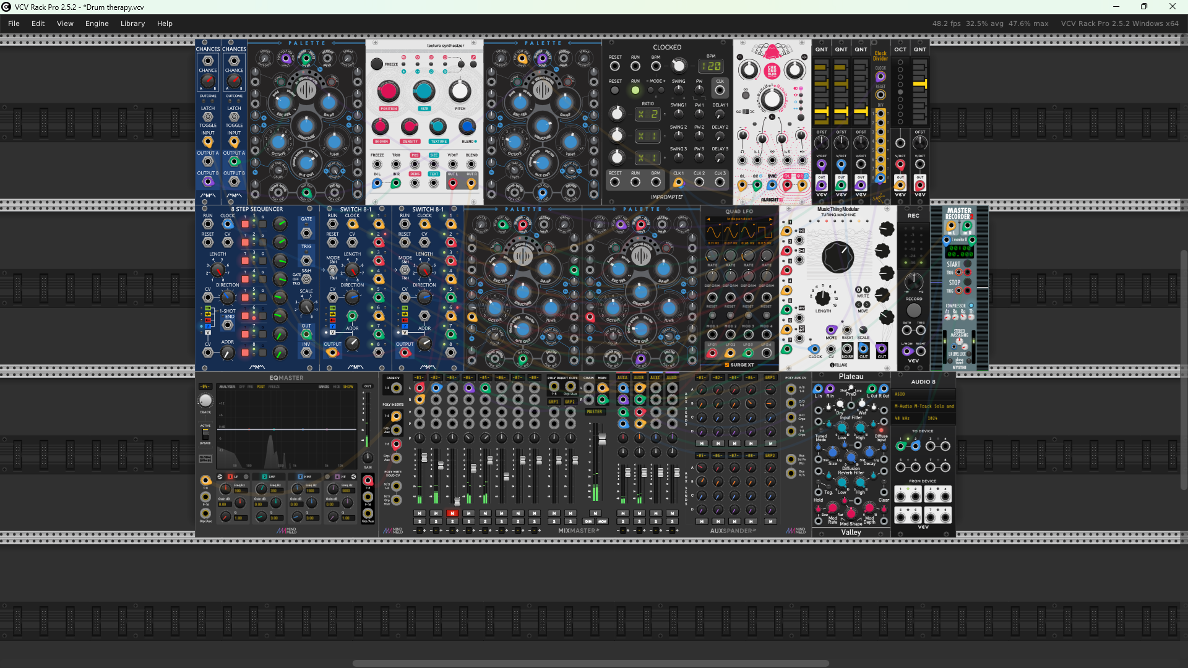Unmute channel 3 on MixMaster

pos(452,513)
